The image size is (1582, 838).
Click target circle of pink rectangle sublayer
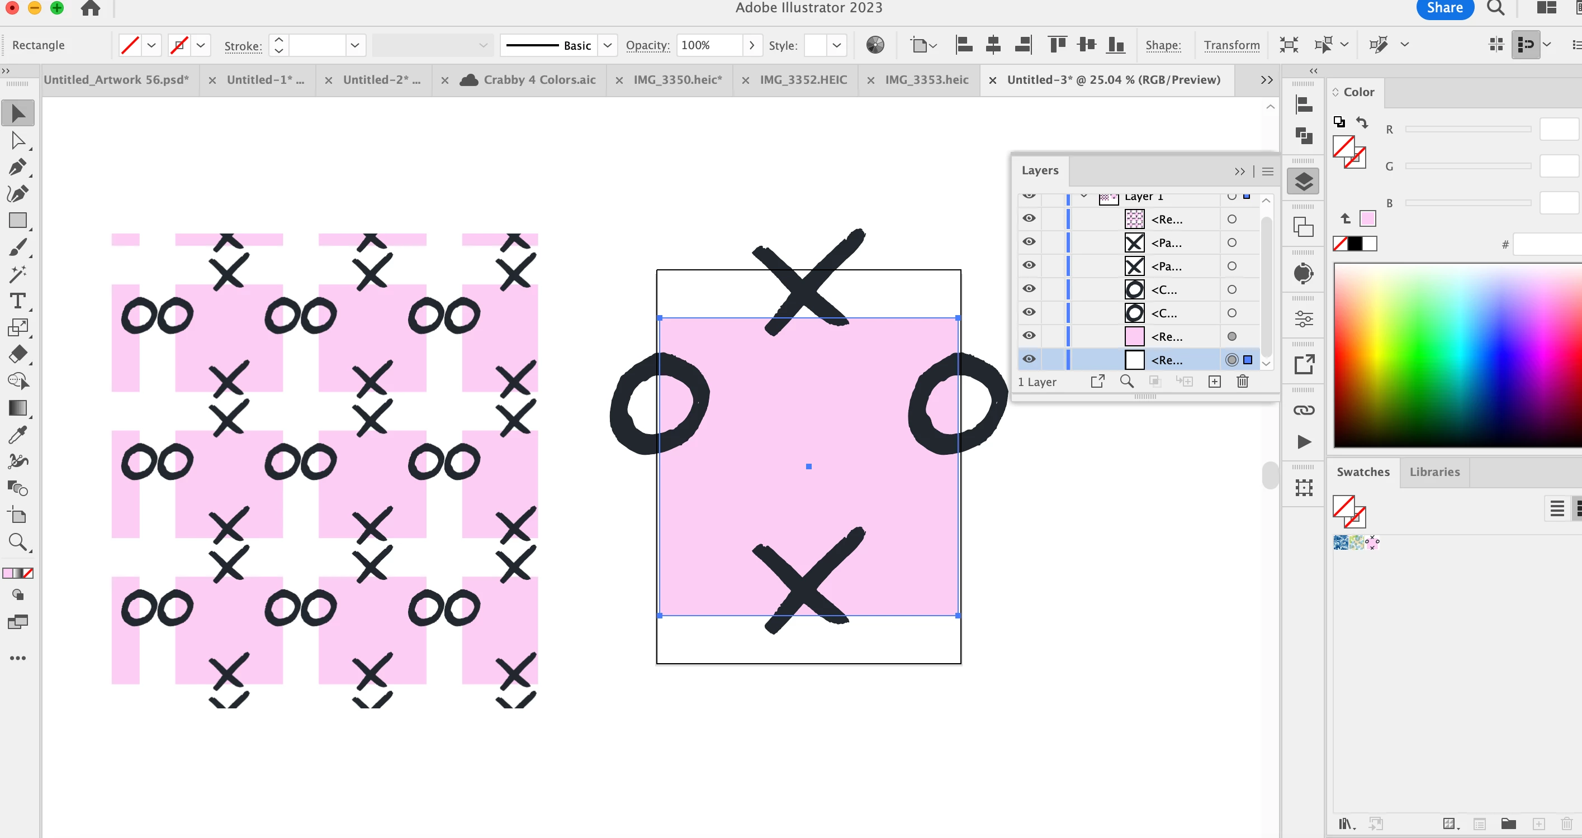(x=1232, y=336)
